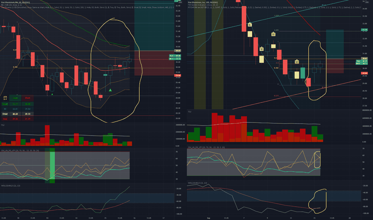Click the red 29.64 price label on left chart axis
The width and height of the screenshot is (373, 220).
coord(178,75)
